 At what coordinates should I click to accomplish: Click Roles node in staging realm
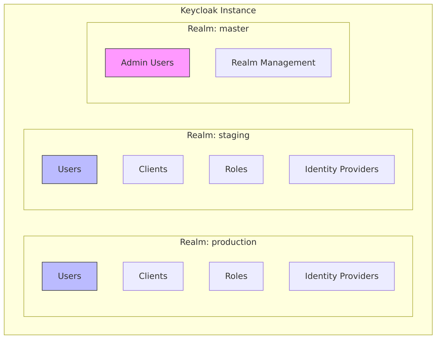(236, 169)
